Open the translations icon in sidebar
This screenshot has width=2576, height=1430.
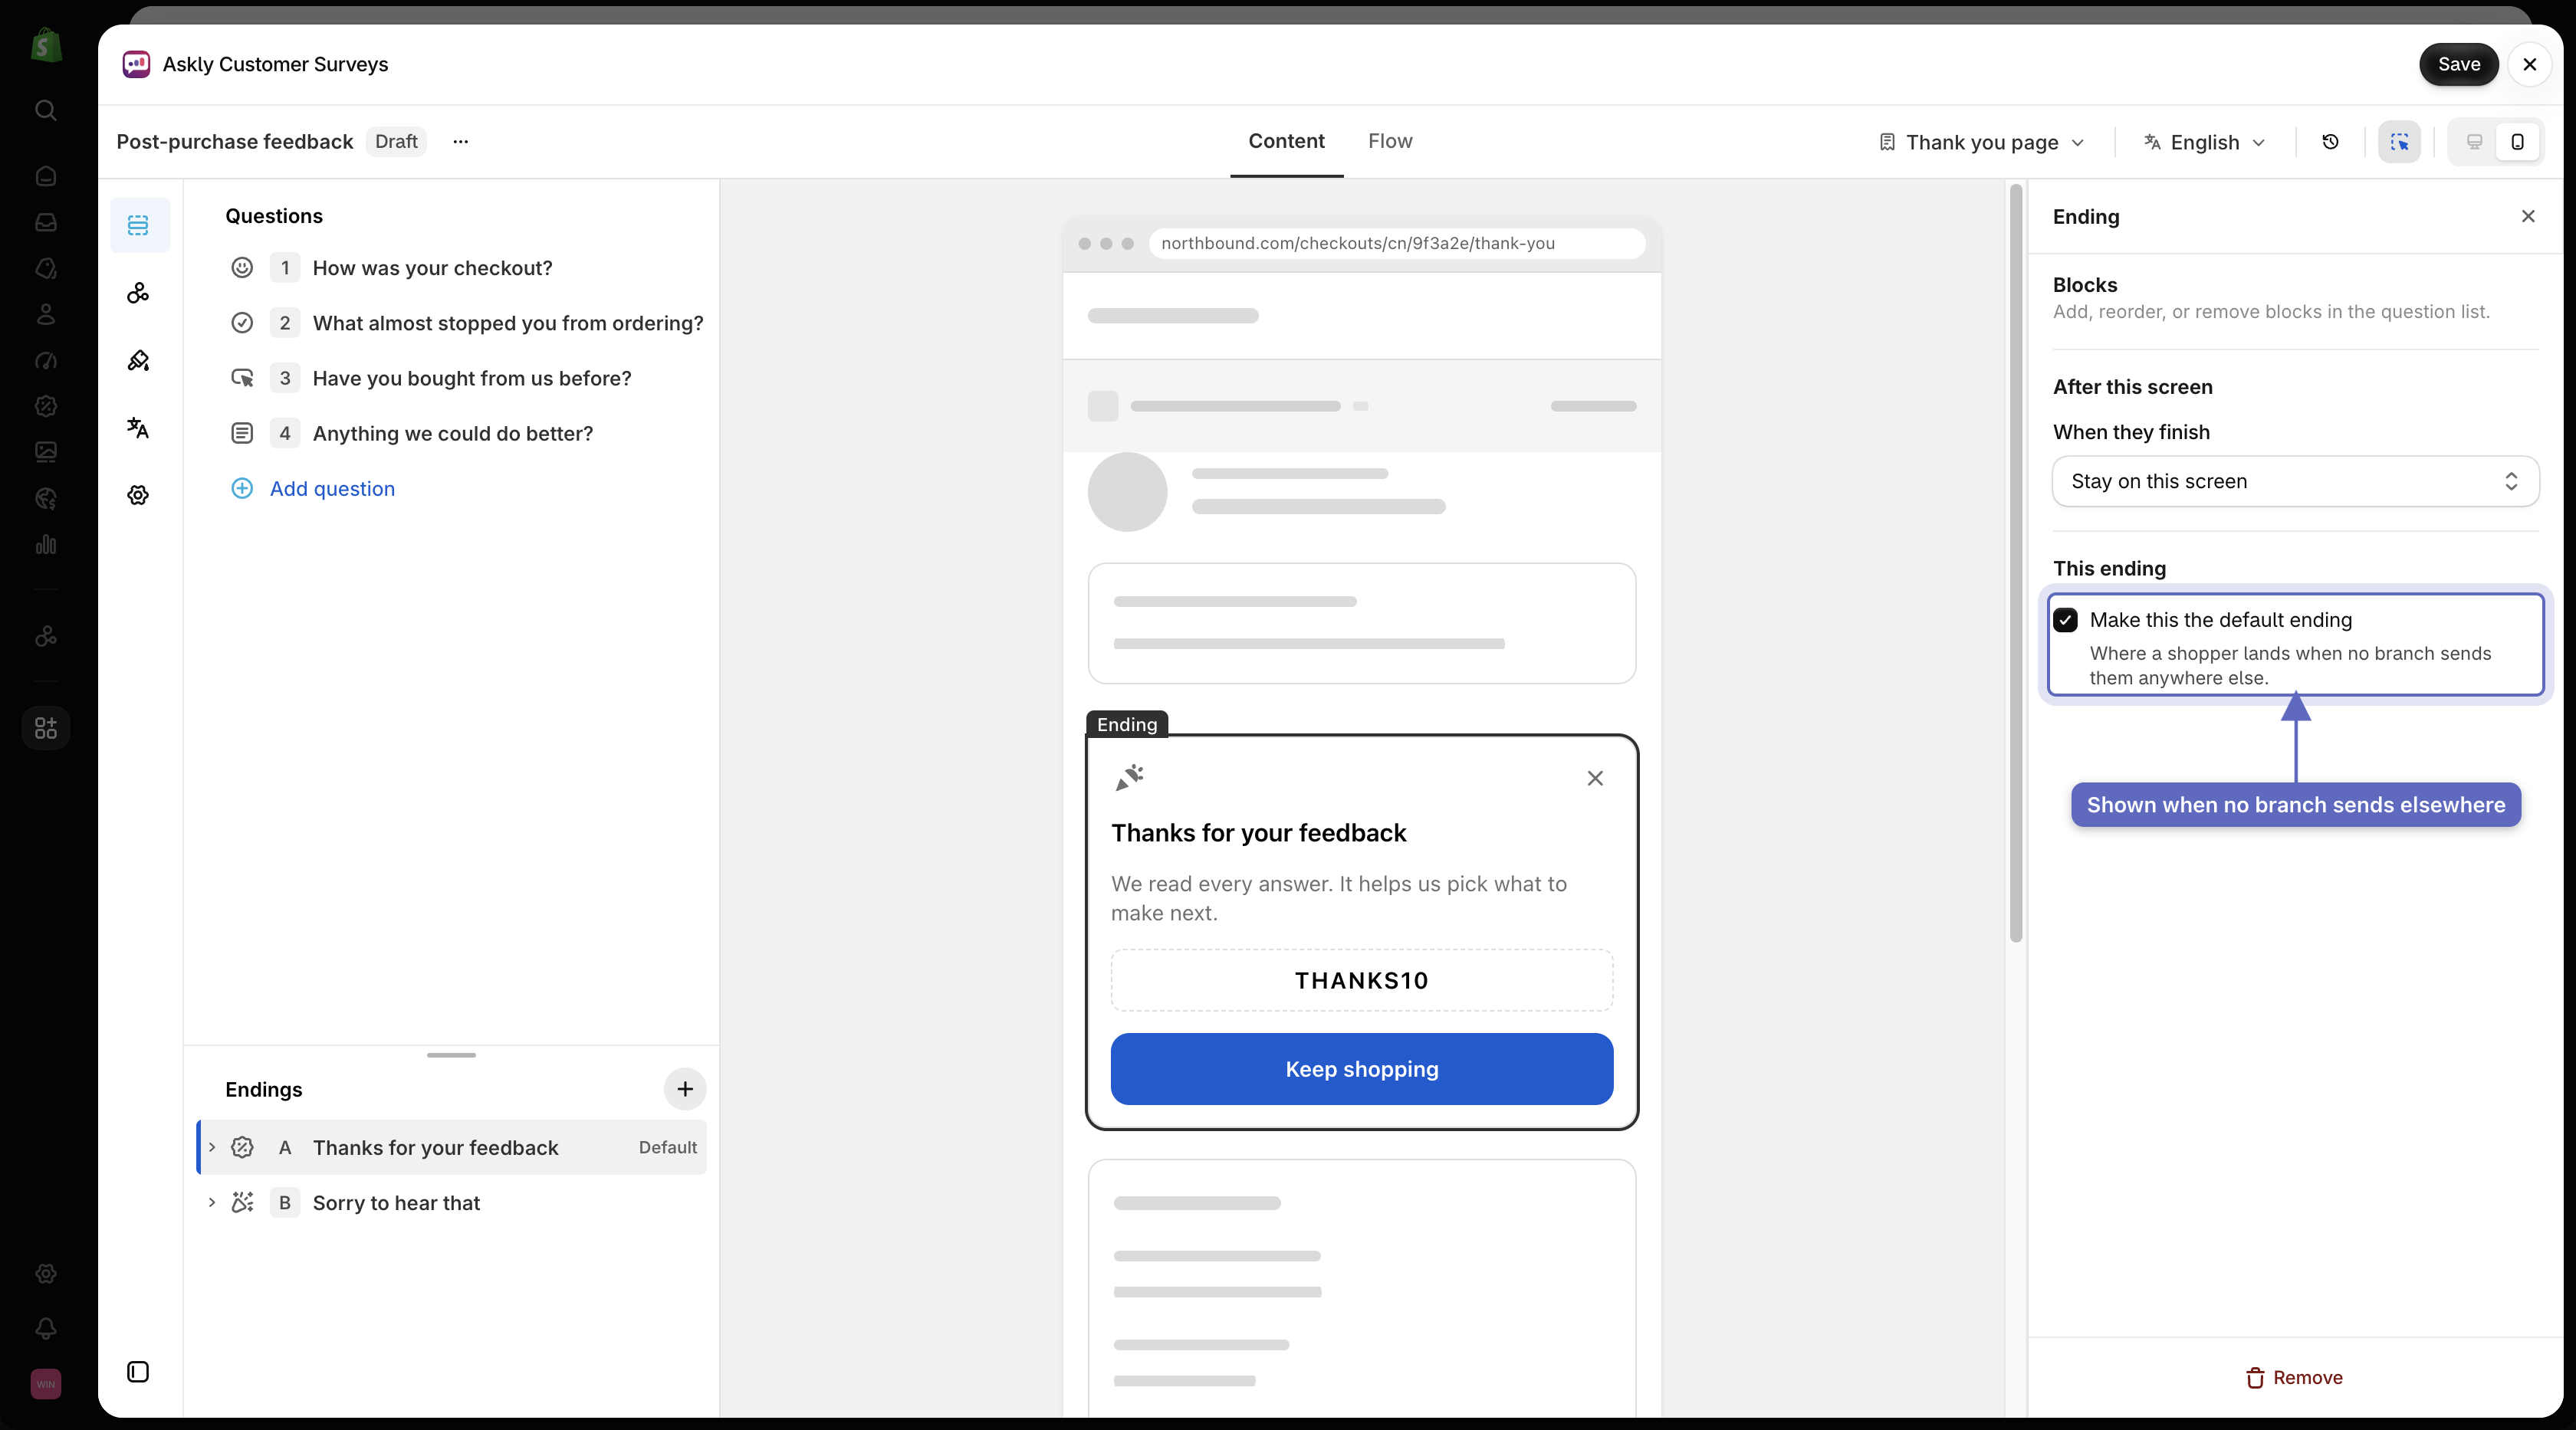(139, 428)
